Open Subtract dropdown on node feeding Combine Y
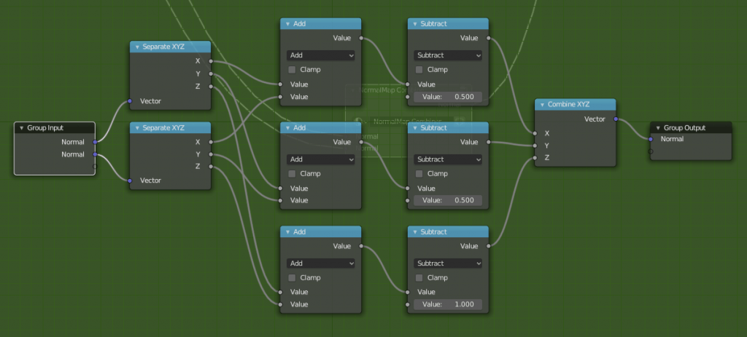The image size is (747, 337). click(x=448, y=159)
